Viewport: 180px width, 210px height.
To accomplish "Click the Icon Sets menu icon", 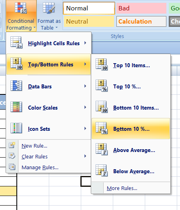I will pyautogui.click(x=16, y=128).
